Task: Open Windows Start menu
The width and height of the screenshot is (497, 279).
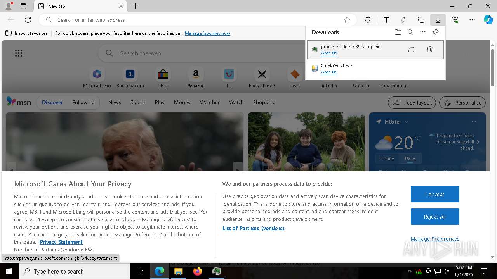Action: coord(9,271)
